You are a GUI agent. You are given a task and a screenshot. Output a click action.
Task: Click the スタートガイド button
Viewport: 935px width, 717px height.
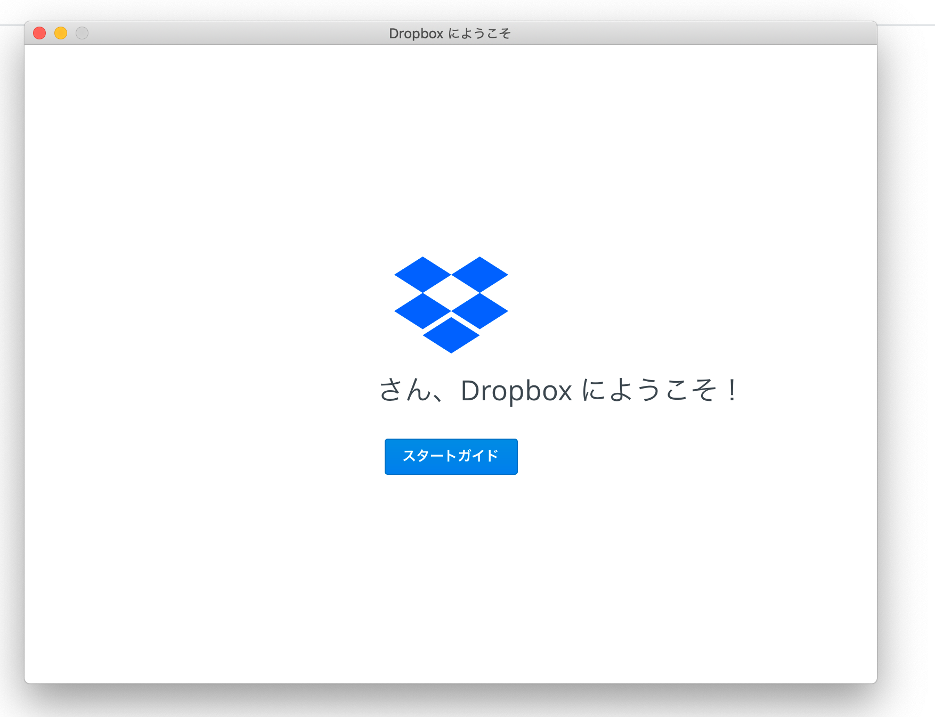coord(451,456)
